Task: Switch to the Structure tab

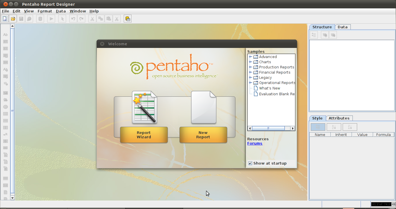Action: point(322,27)
